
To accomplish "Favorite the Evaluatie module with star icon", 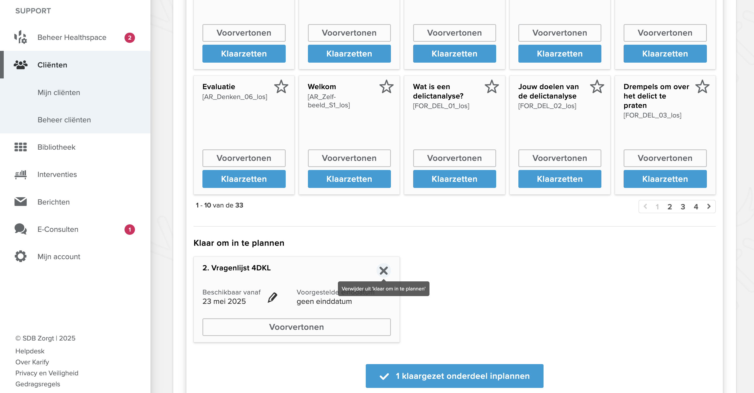I will [281, 87].
